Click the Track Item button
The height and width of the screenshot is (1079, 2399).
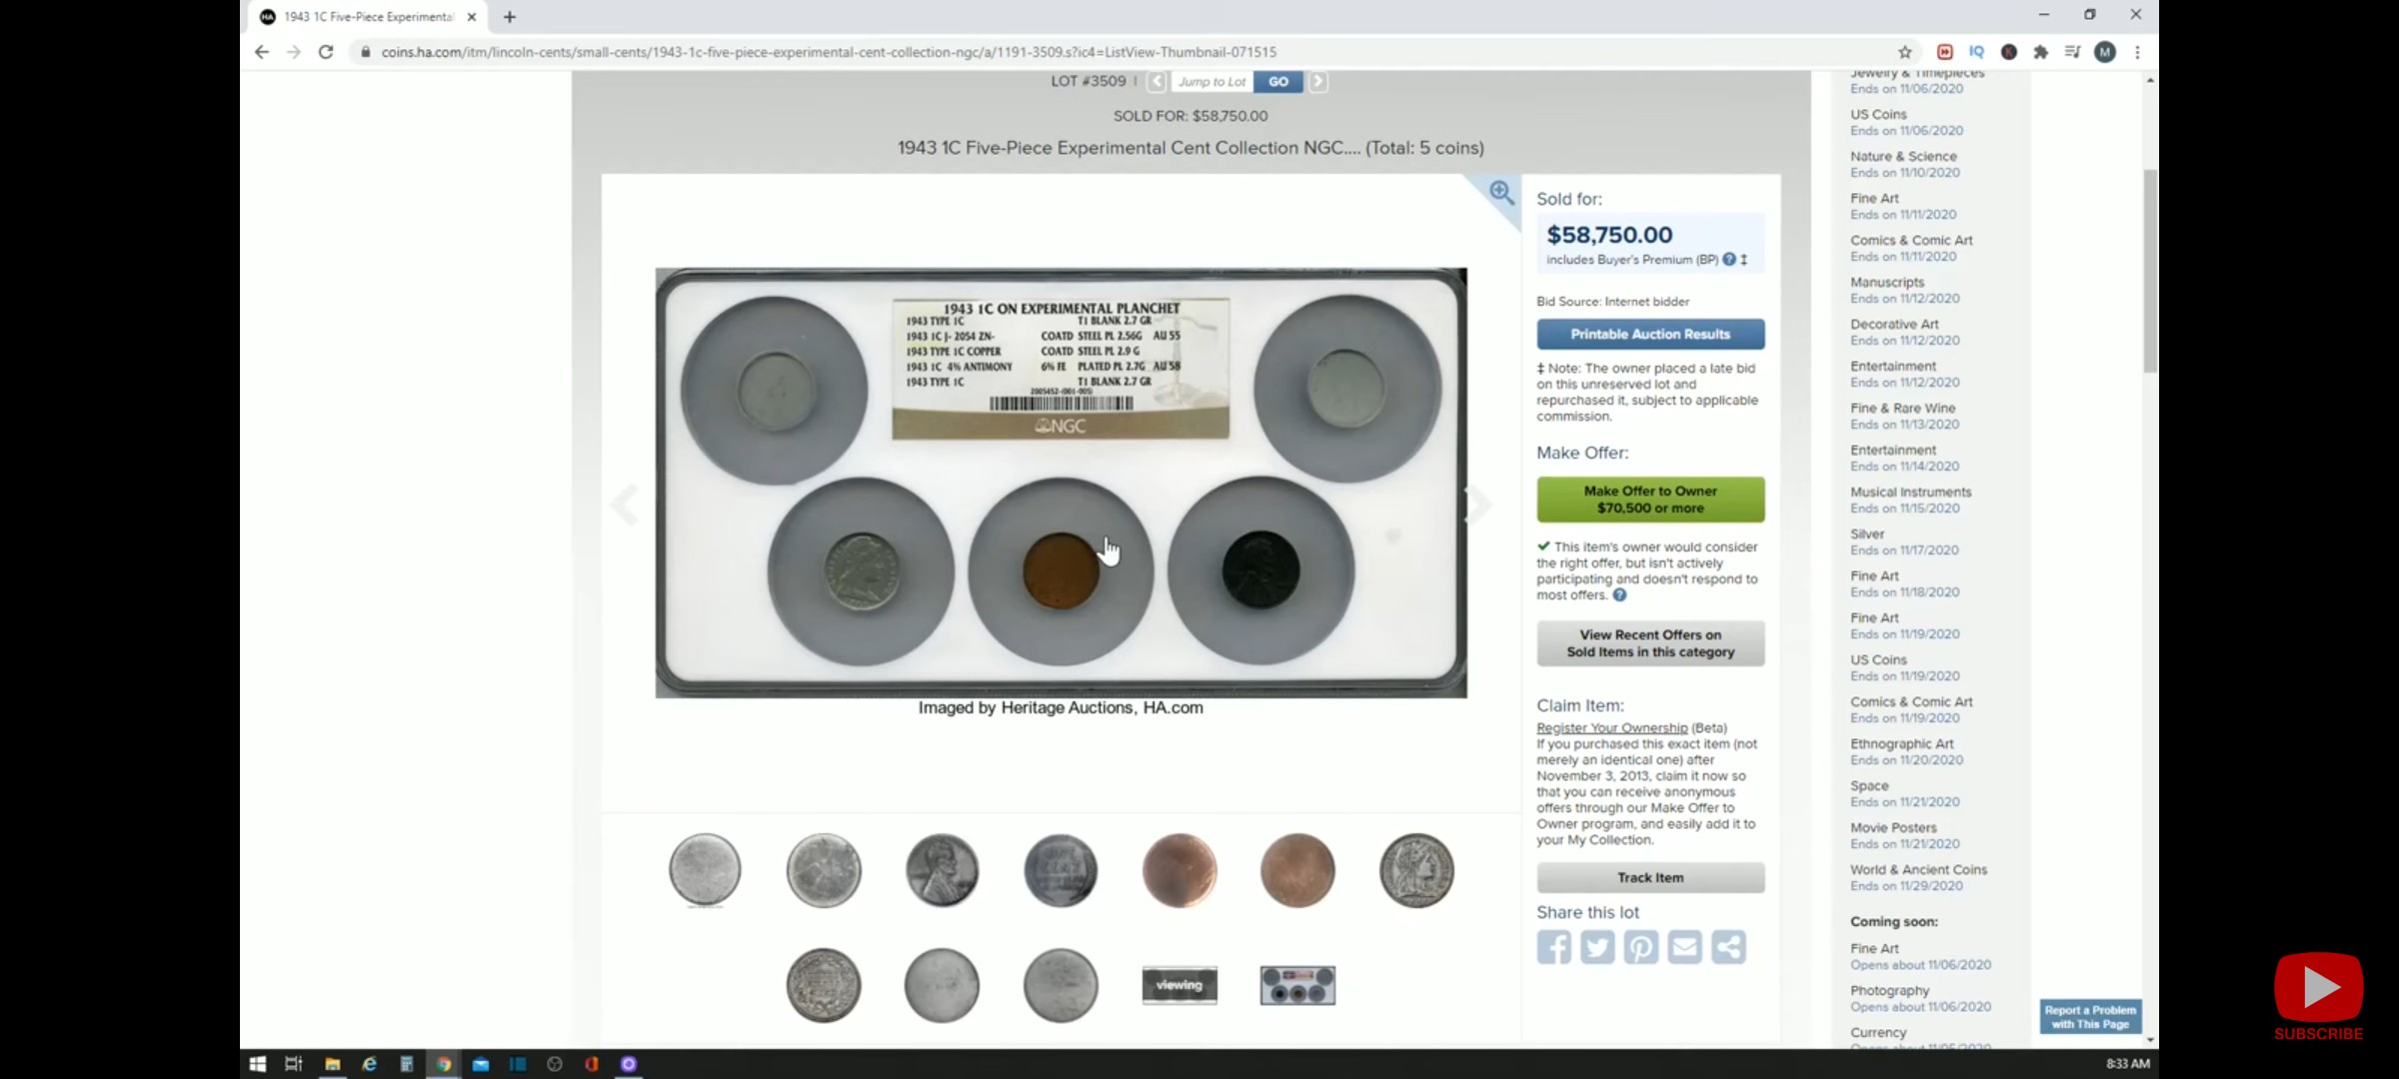(x=1650, y=878)
